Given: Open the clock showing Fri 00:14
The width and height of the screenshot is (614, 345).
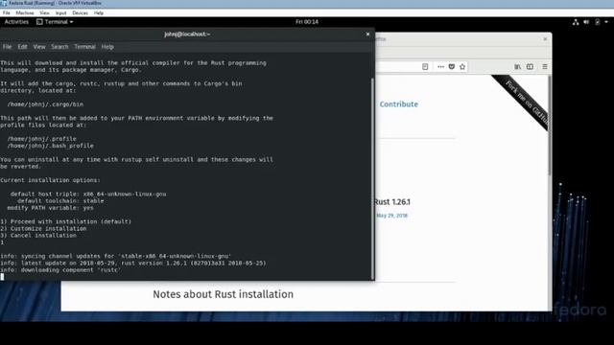Looking at the screenshot, I should (x=307, y=22).
